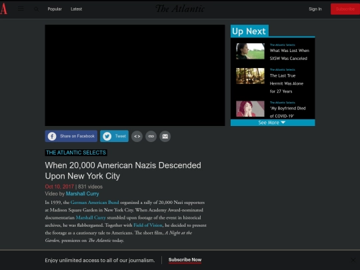Copy link using the chain icon

click(151, 137)
